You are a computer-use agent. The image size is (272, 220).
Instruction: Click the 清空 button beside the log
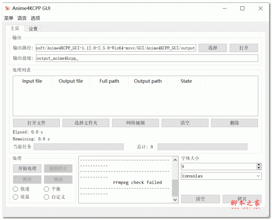click(x=200, y=199)
